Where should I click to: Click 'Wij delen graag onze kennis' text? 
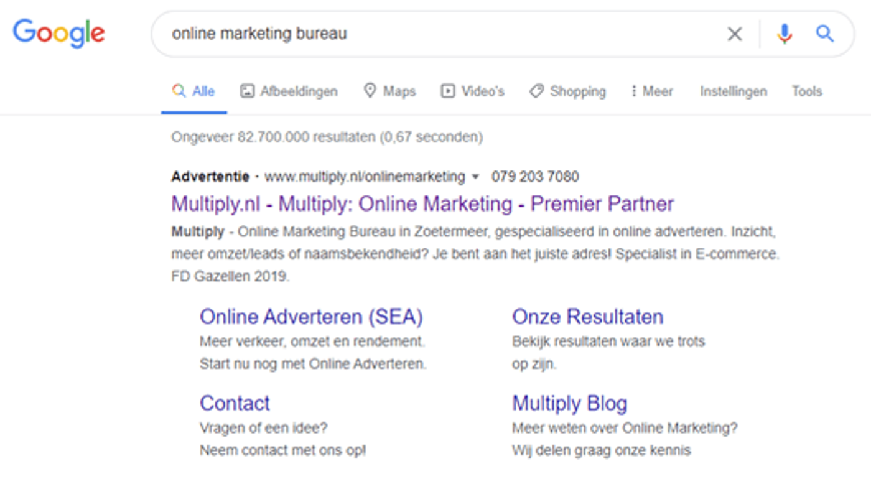(601, 450)
